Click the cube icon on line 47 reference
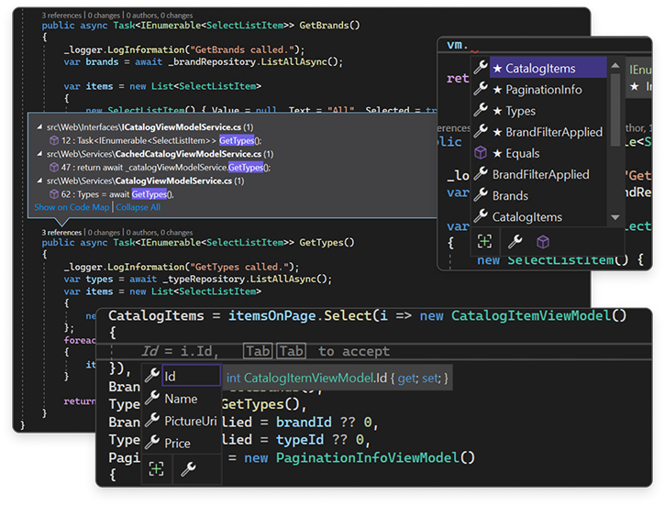Image resolution: width=665 pixels, height=505 pixels. (51, 168)
